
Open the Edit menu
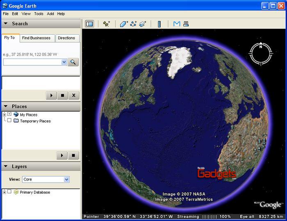(x=15, y=14)
